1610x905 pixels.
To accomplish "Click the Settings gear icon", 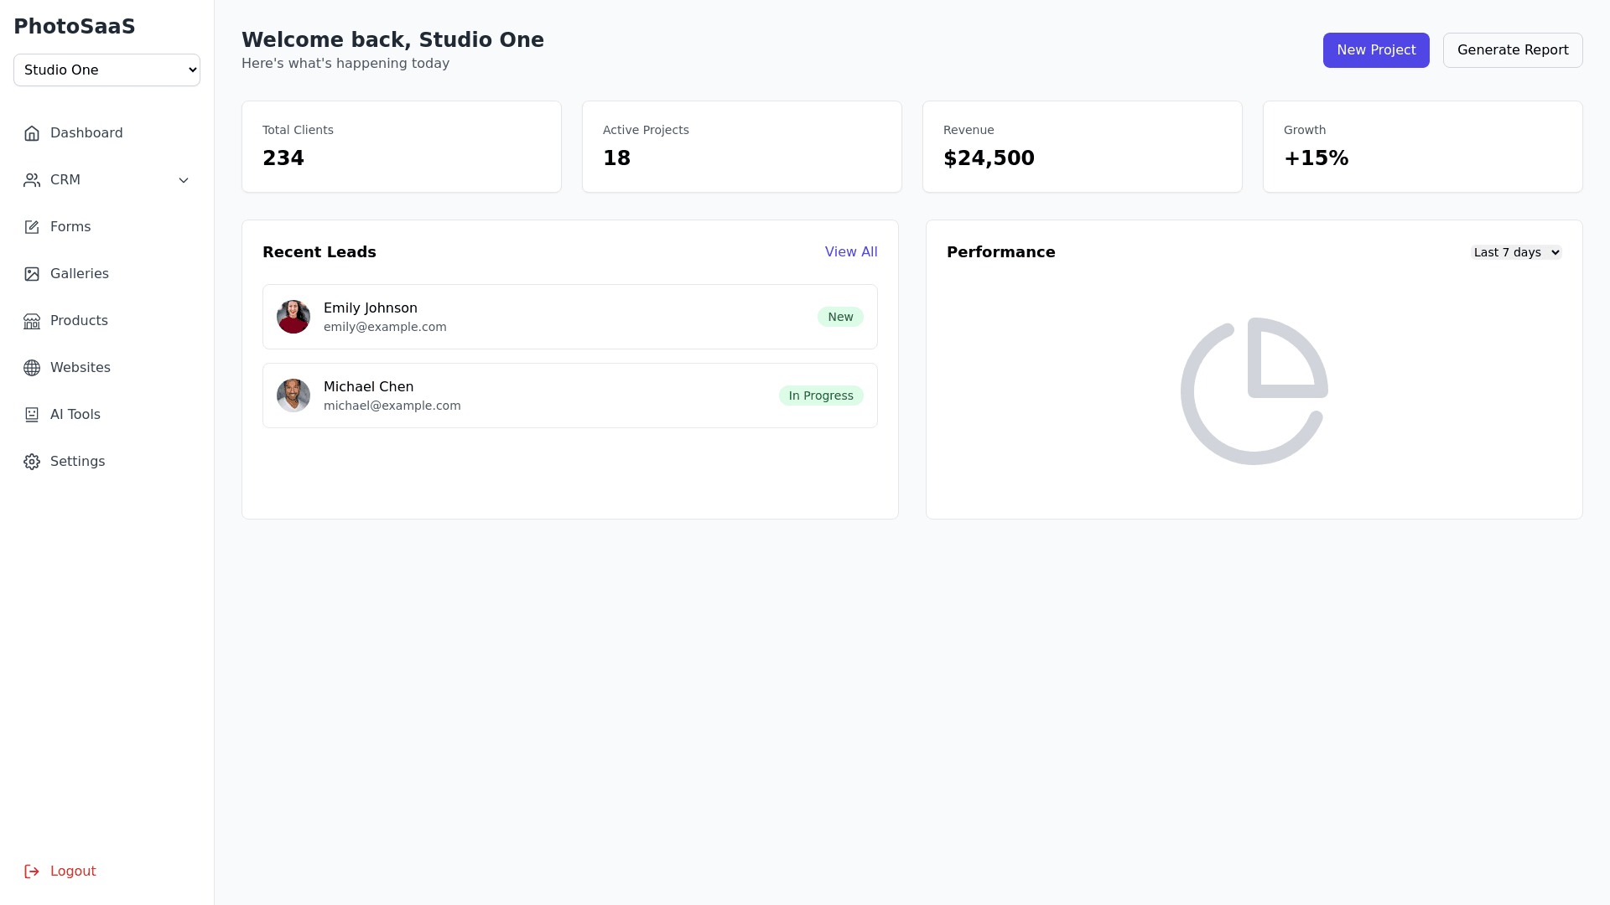I will click(x=32, y=462).
